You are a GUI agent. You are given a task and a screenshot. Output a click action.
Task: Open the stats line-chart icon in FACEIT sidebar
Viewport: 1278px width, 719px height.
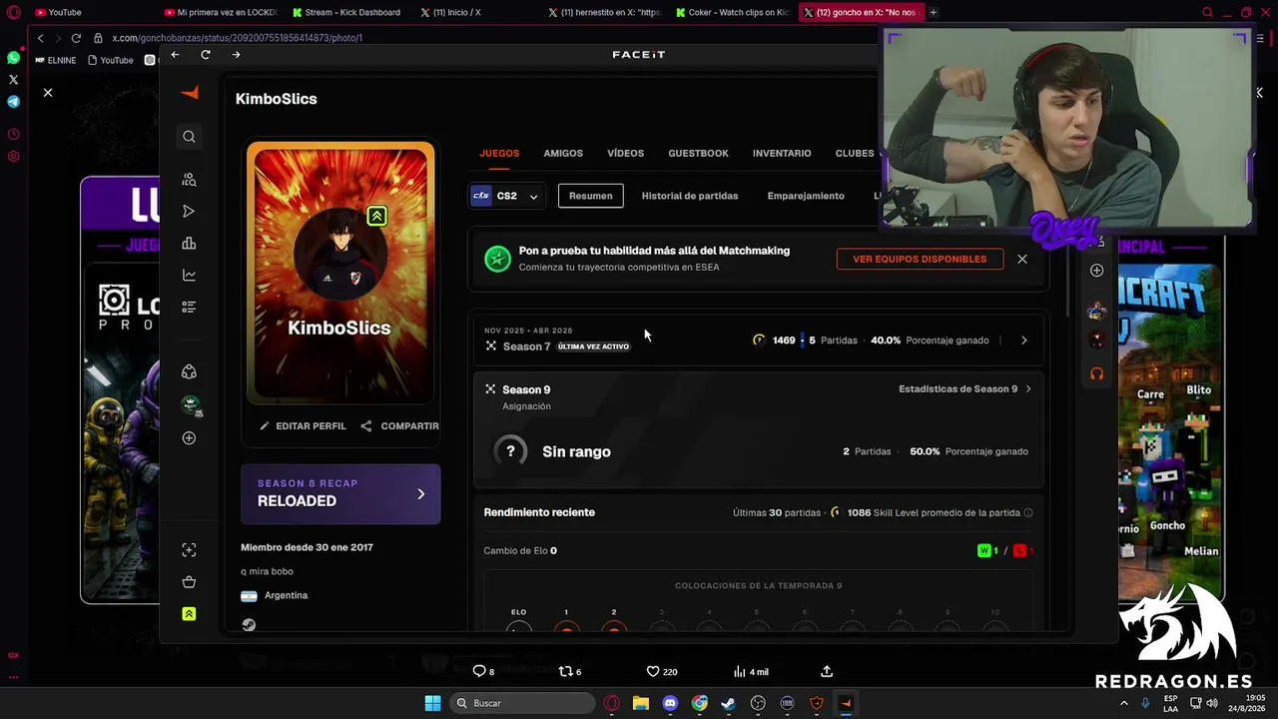coord(189,276)
